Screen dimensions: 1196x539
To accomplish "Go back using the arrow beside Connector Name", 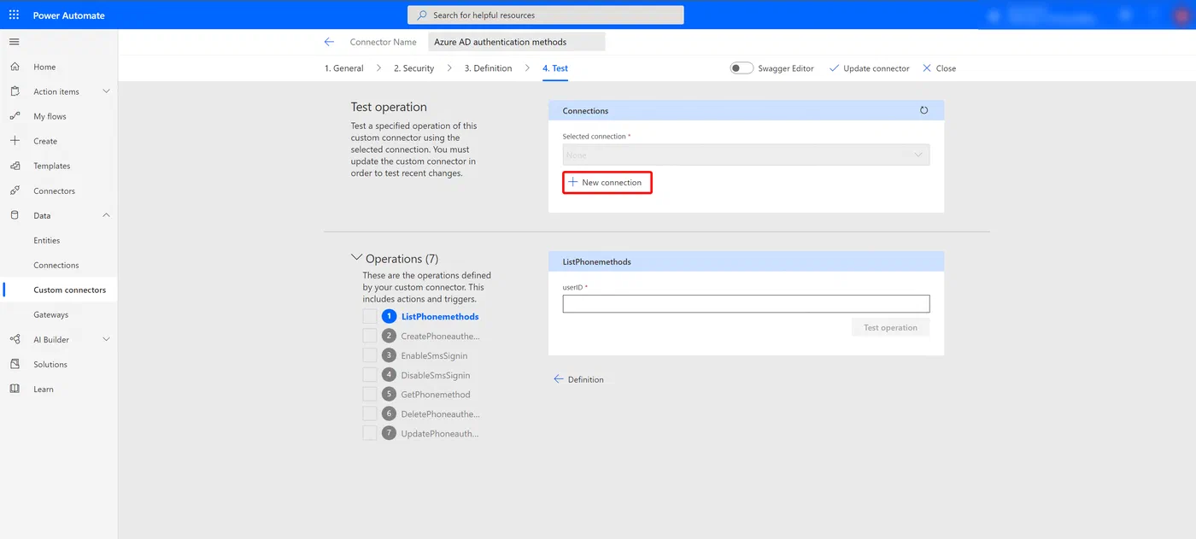I will click(x=329, y=42).
